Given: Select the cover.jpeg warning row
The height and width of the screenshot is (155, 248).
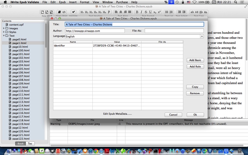Looking at the screenshot, I should click(149, 124).
